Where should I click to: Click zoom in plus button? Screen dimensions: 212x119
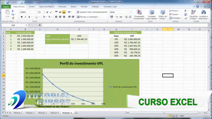click(x=206, y=116)
